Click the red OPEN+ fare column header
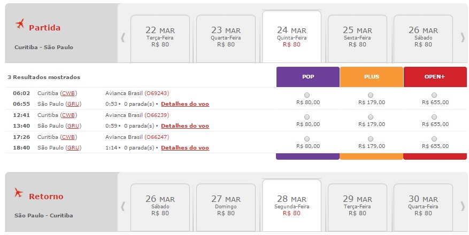Image resolution: width=469 pixels, height=235 pixels. (435, 77)
